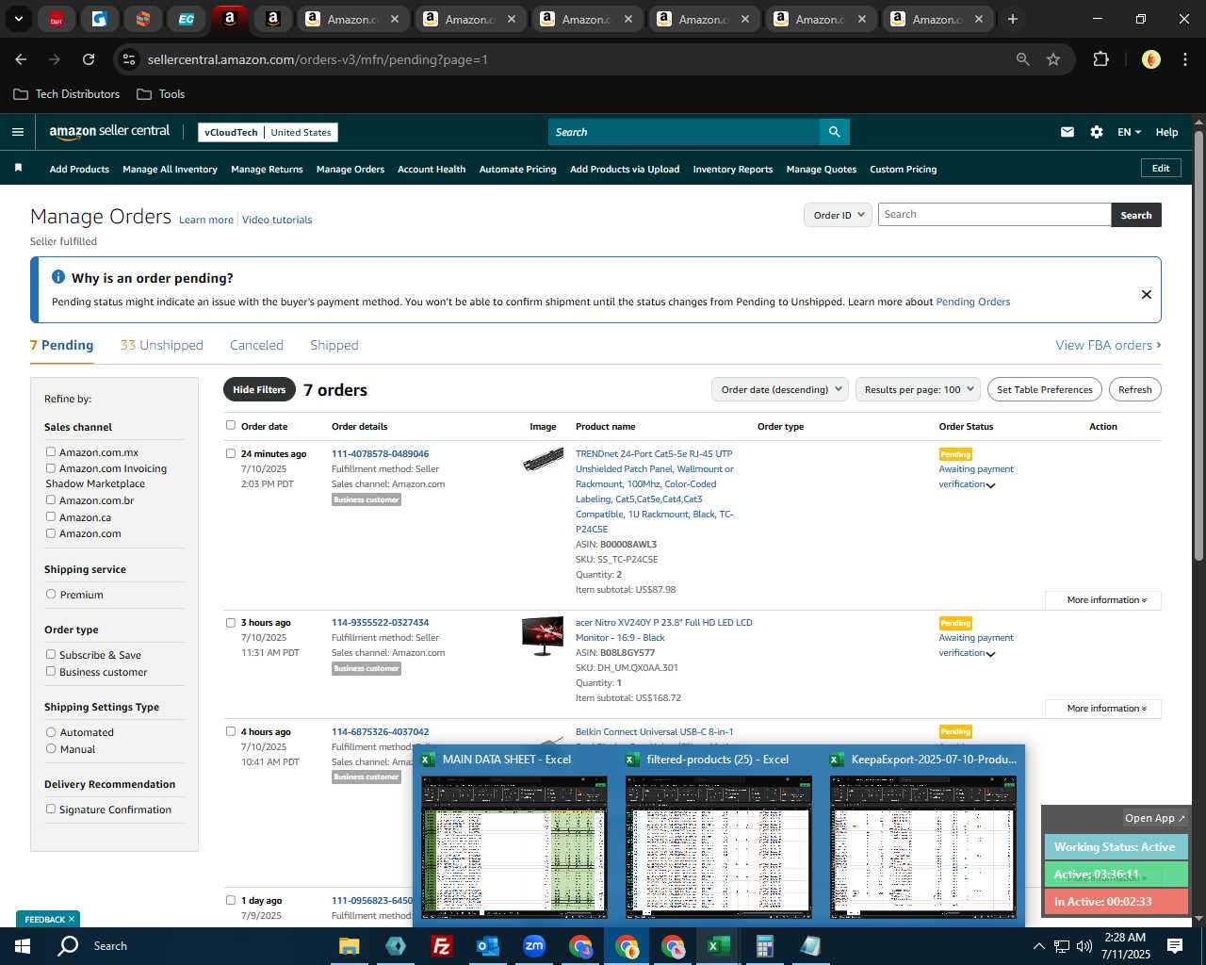Image resolution: width=1206 pixels, height=965 pixels.
Task: Open View FBA orders link
Action: click(1108, 345)
